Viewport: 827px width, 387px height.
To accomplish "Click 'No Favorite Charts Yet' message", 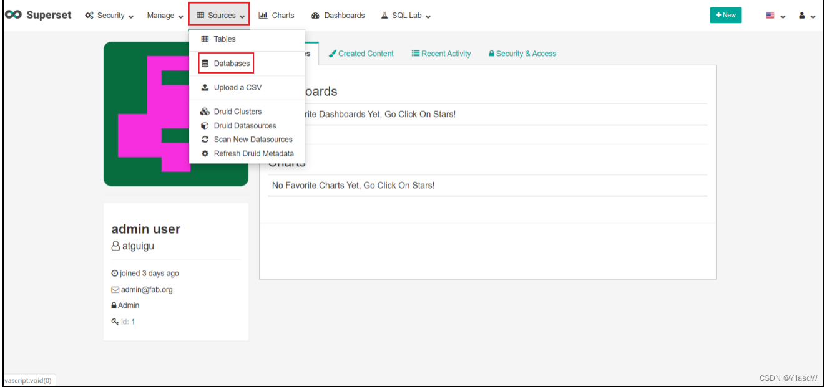I will point(353,185).
